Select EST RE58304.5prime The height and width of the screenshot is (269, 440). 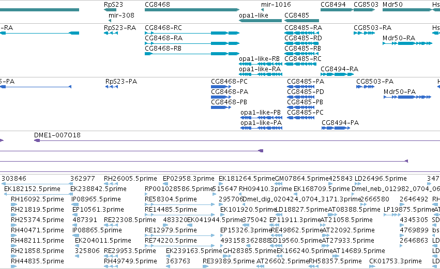(x=171, y=199)
